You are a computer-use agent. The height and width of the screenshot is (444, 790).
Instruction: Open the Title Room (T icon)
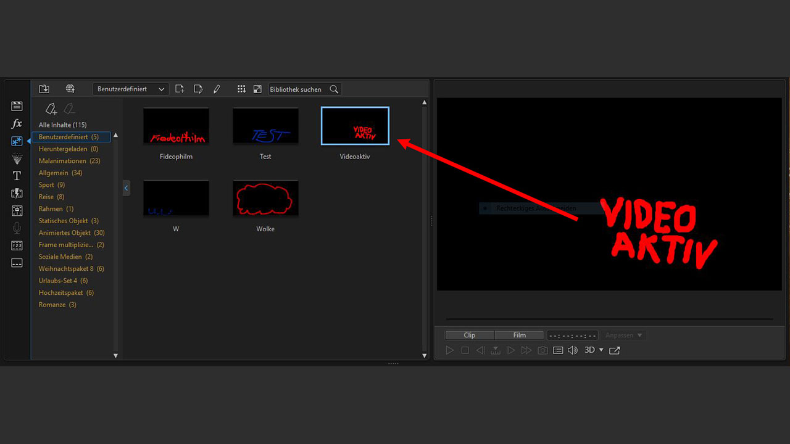(17, 176)
